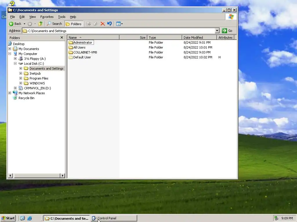Collapse the Local Disk (C:) node
Viewport: 297px width, 222px height.
click(x=15, y=63)
